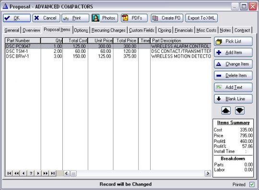The image size is (259, 190).
Task: Select the DSC TSM-1 row
Action: click(x=108, y=51)
